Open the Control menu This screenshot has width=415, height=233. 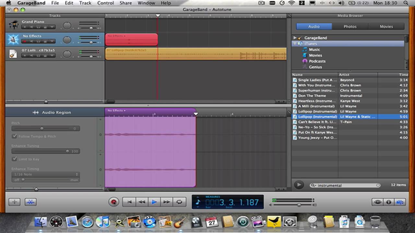105,3
